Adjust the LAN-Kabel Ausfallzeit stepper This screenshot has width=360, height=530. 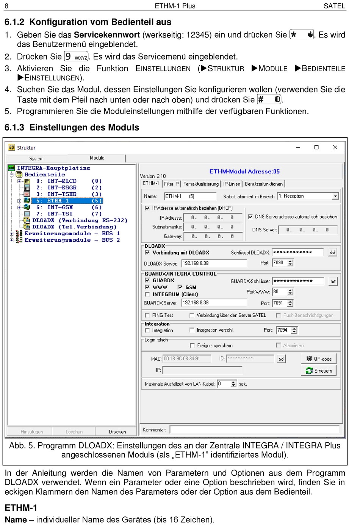[x=233, y=384]
